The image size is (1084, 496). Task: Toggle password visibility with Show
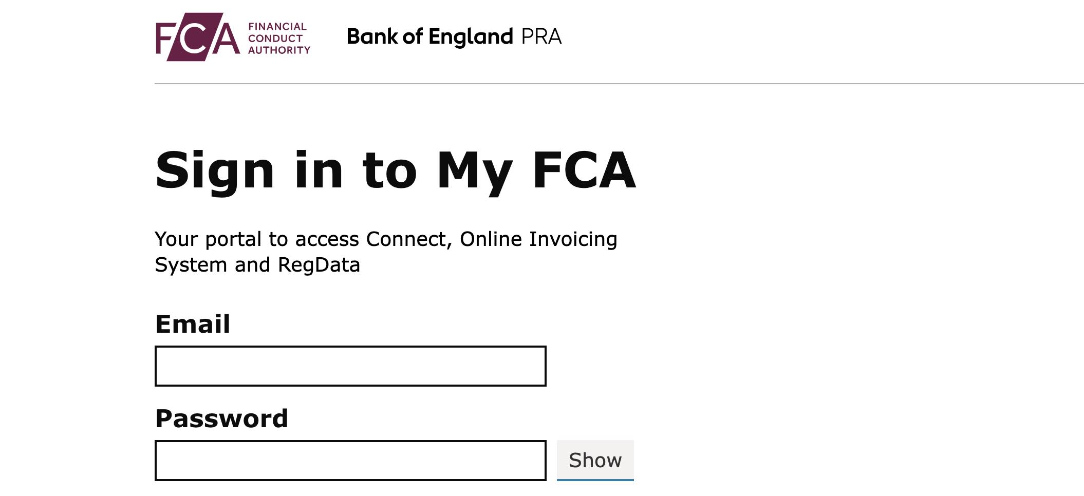point(595,460)
